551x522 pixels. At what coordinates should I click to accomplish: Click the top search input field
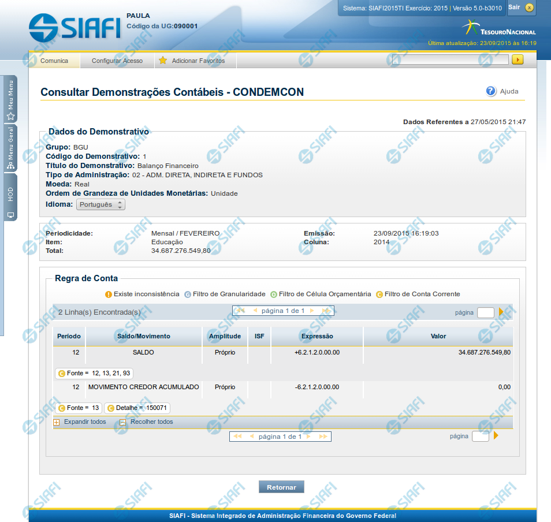[450, 59]
